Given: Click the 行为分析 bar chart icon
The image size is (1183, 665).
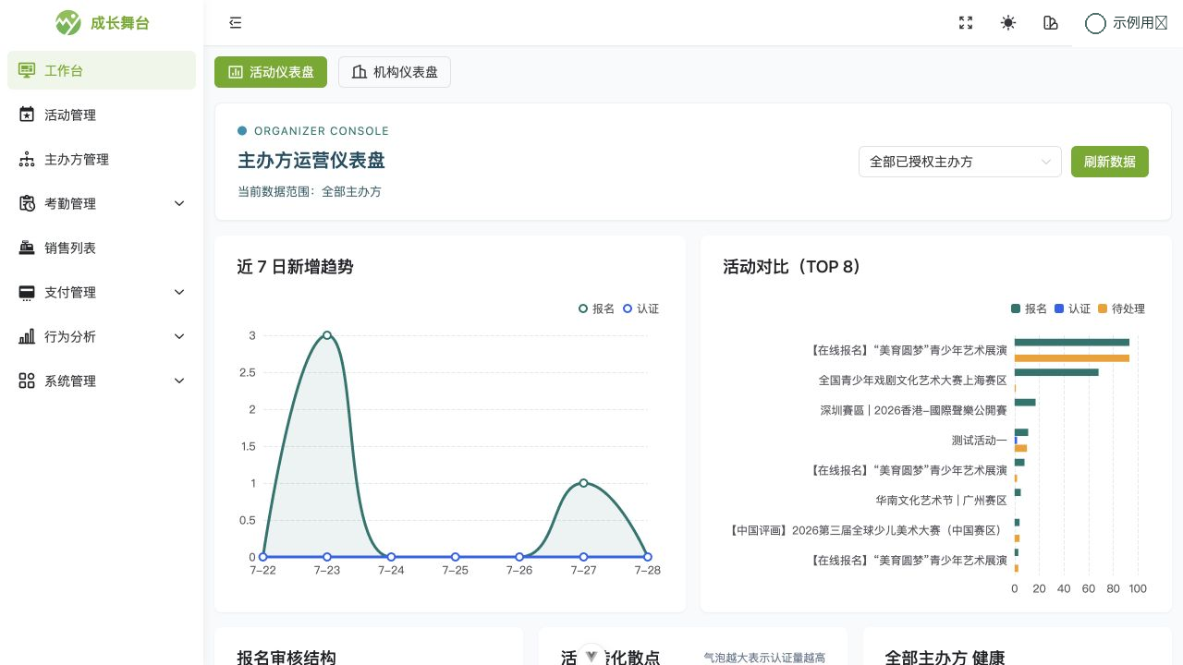Looking at the screenshot, I should (27, 336).
